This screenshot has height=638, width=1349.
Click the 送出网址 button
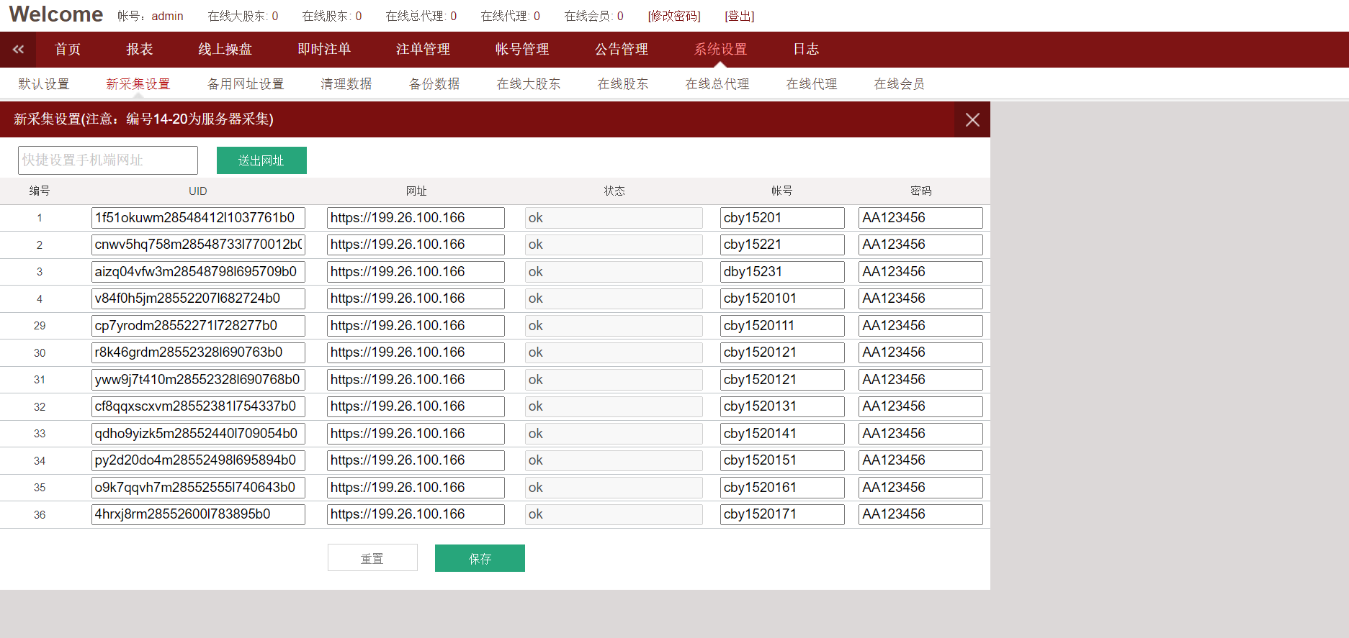[x=261, y=160]
